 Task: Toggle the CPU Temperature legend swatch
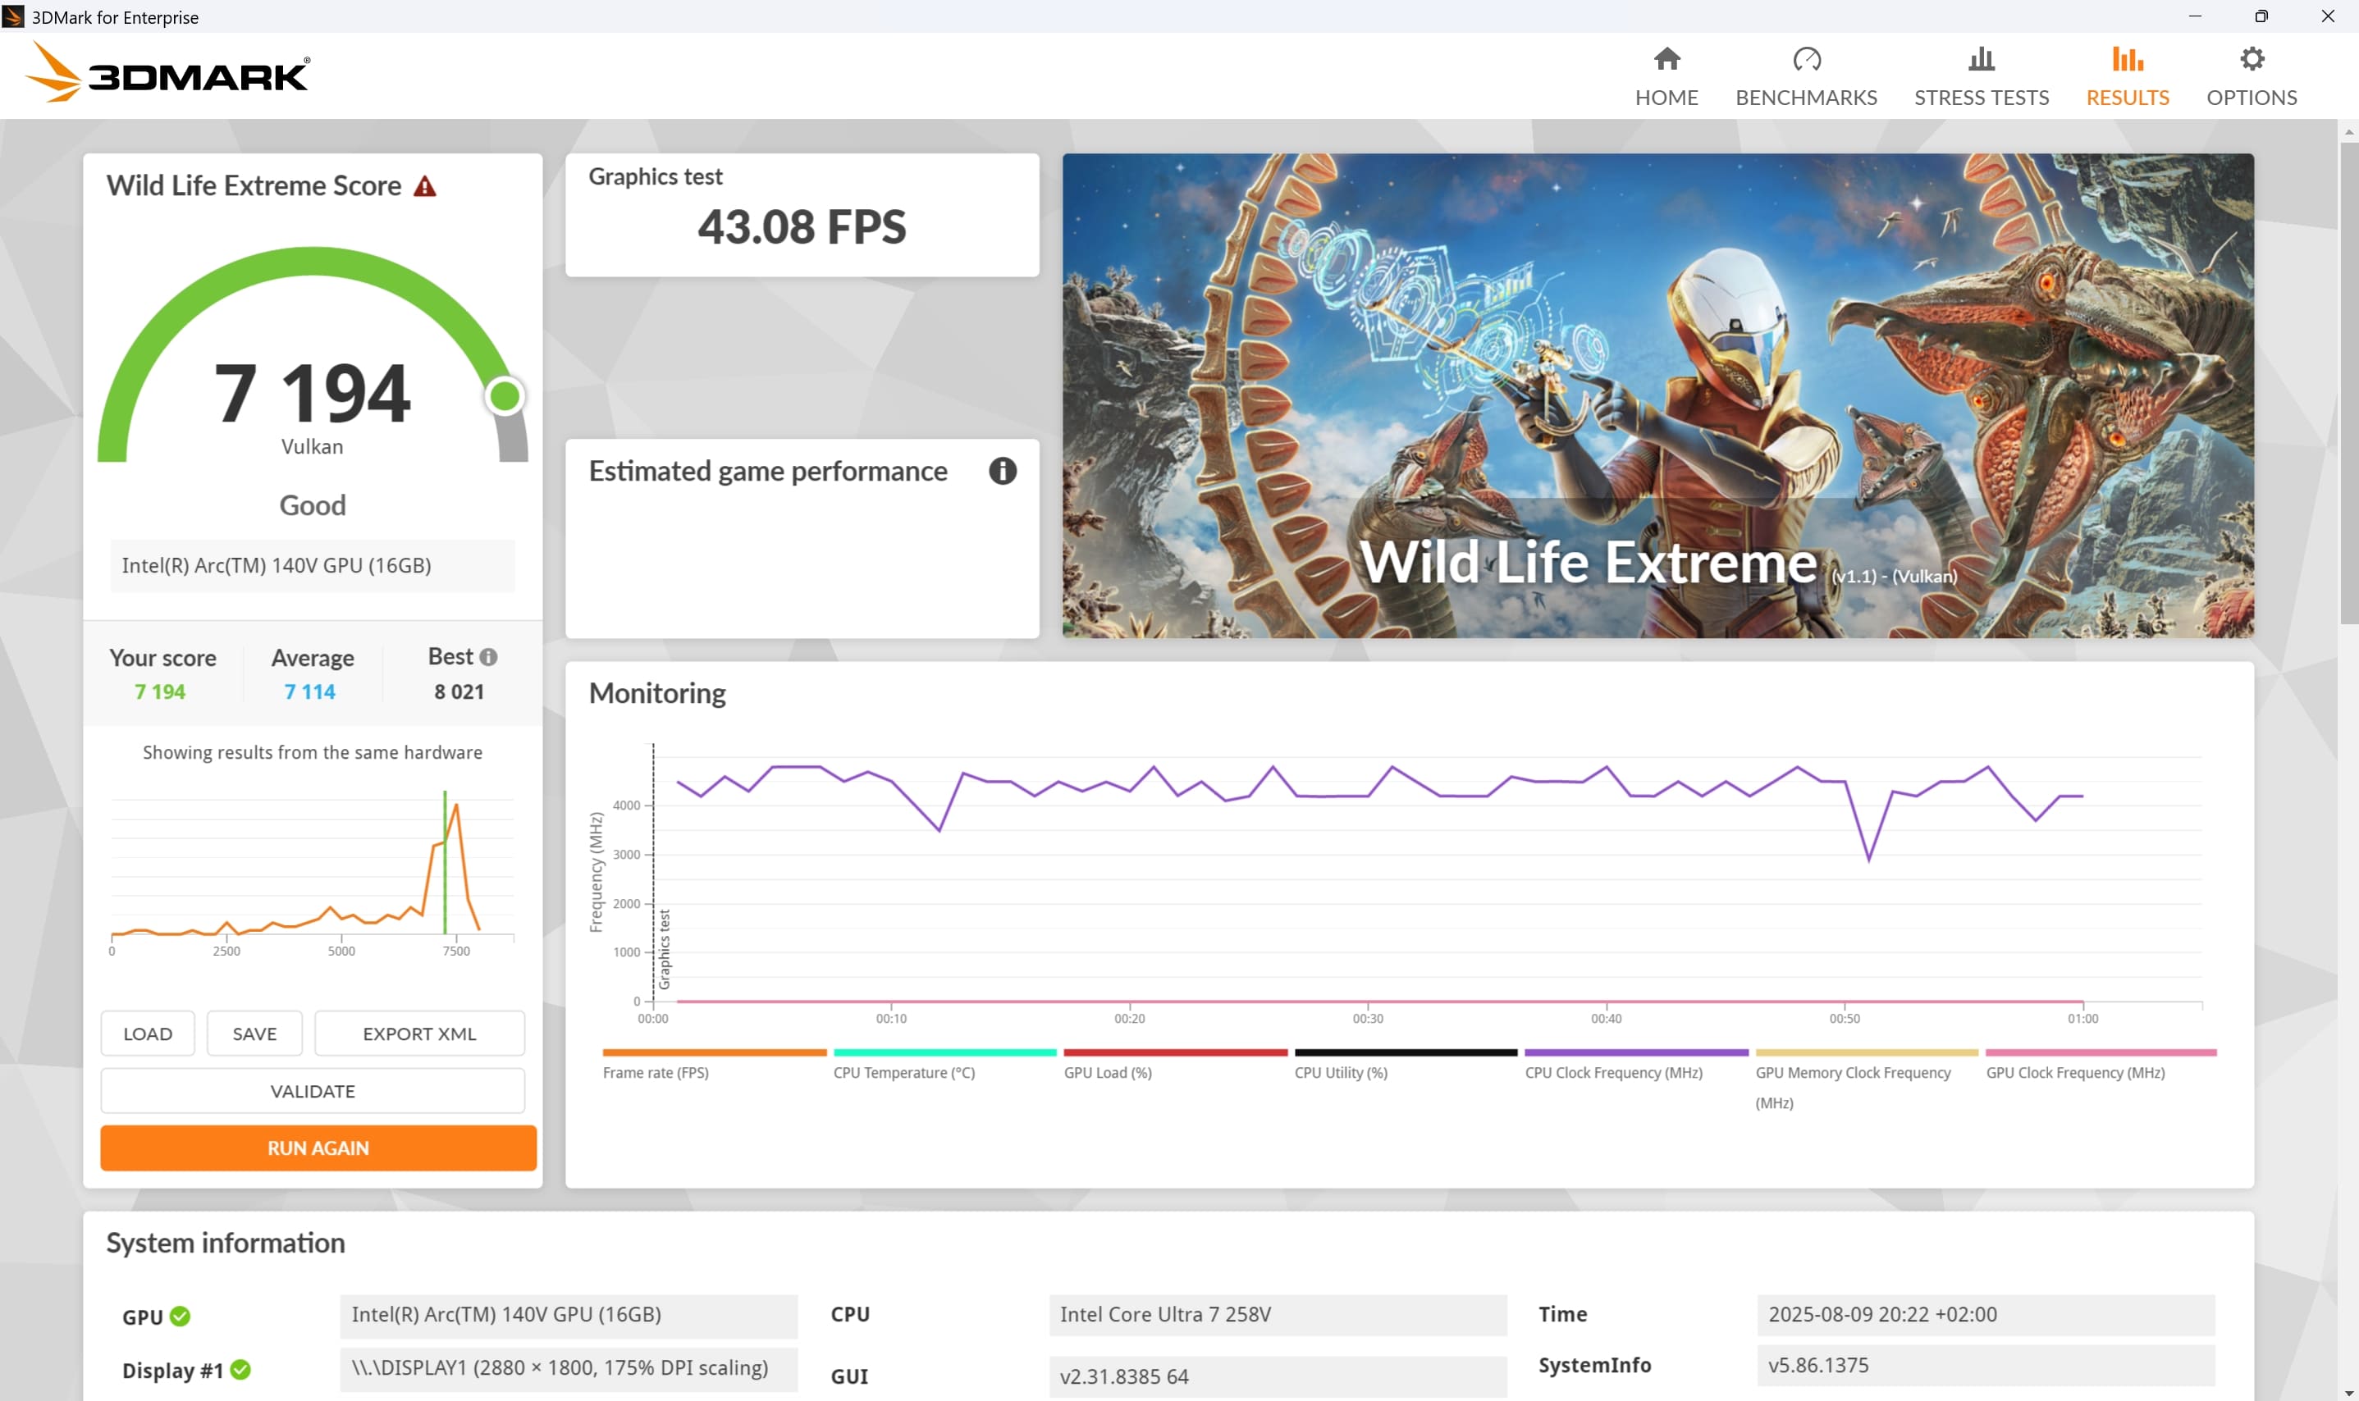(944, 1052)
